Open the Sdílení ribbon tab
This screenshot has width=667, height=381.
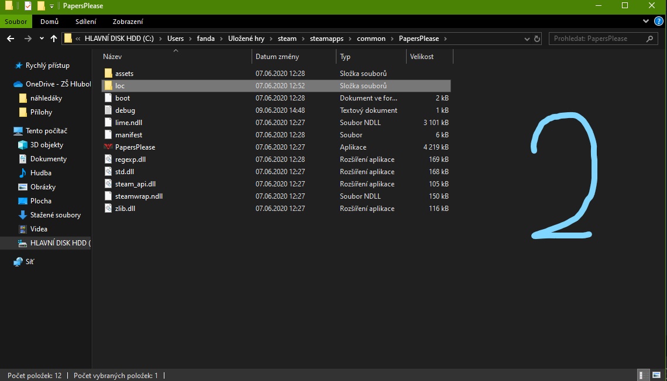point(86,21)
